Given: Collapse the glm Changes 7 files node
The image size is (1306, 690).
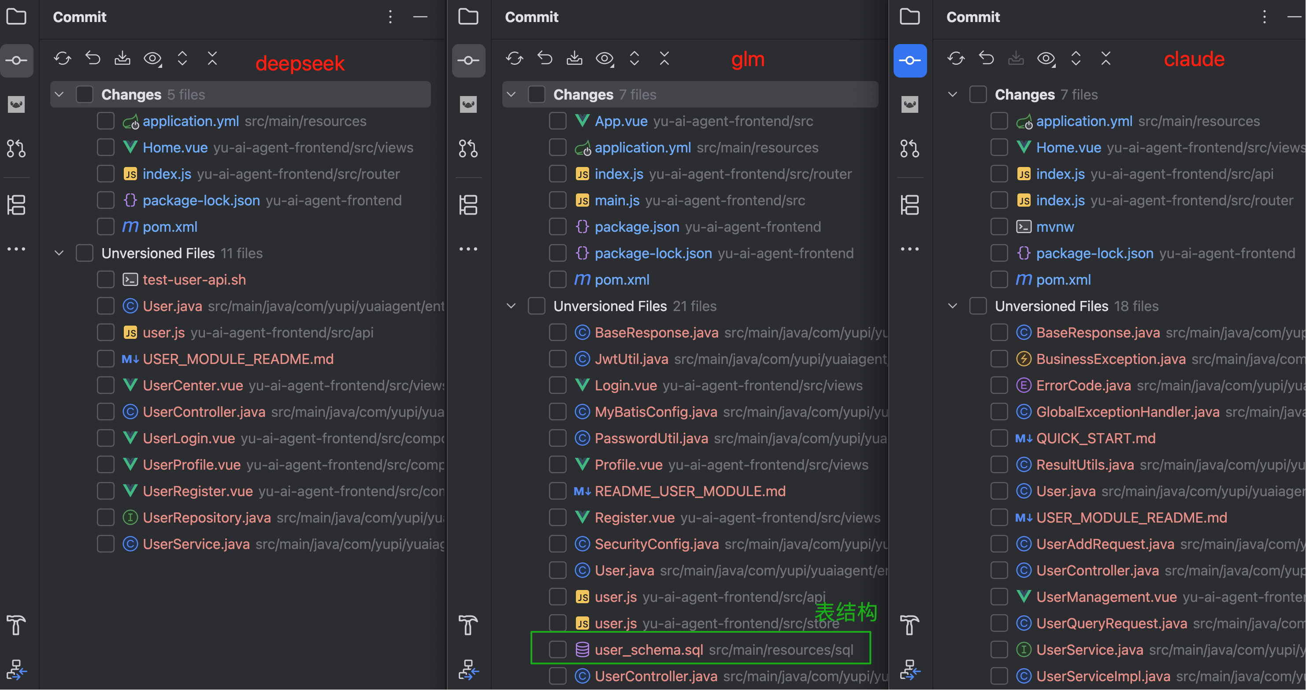Looking at the screenshot, I should (511, 94).
